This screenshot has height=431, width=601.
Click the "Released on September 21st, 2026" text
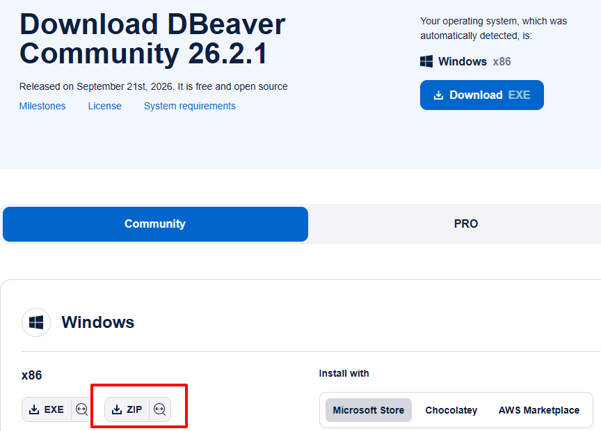(96, 86)
